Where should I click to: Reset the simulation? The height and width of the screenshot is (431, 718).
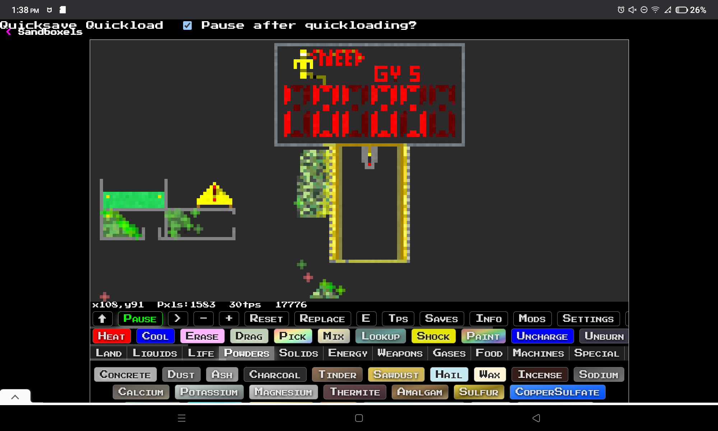click(x=266, y=319)
